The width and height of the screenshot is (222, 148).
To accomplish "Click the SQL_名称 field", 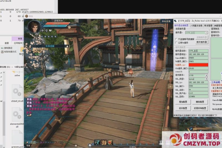I will tap(198, 90).
